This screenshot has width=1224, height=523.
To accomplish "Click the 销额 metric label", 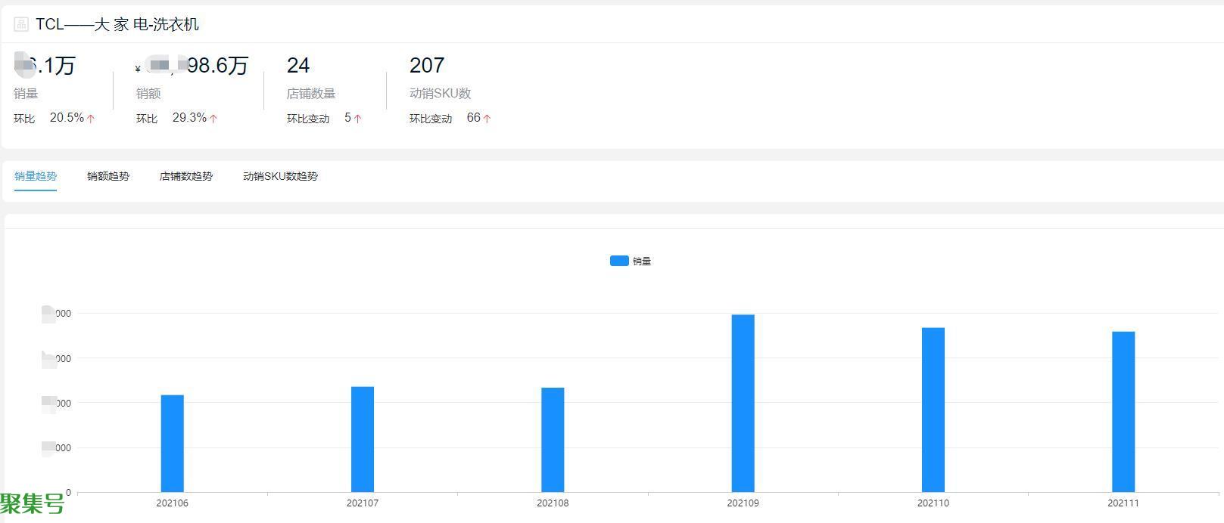I will 148,94.
